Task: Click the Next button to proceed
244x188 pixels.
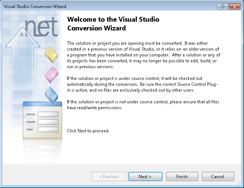Action: click(145, 177)
